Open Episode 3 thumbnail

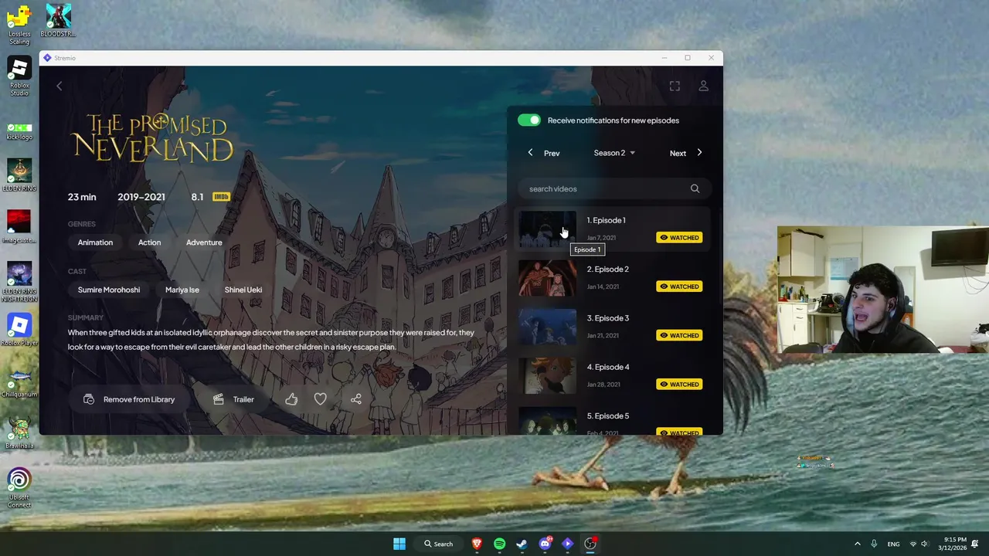pos(547,327)
